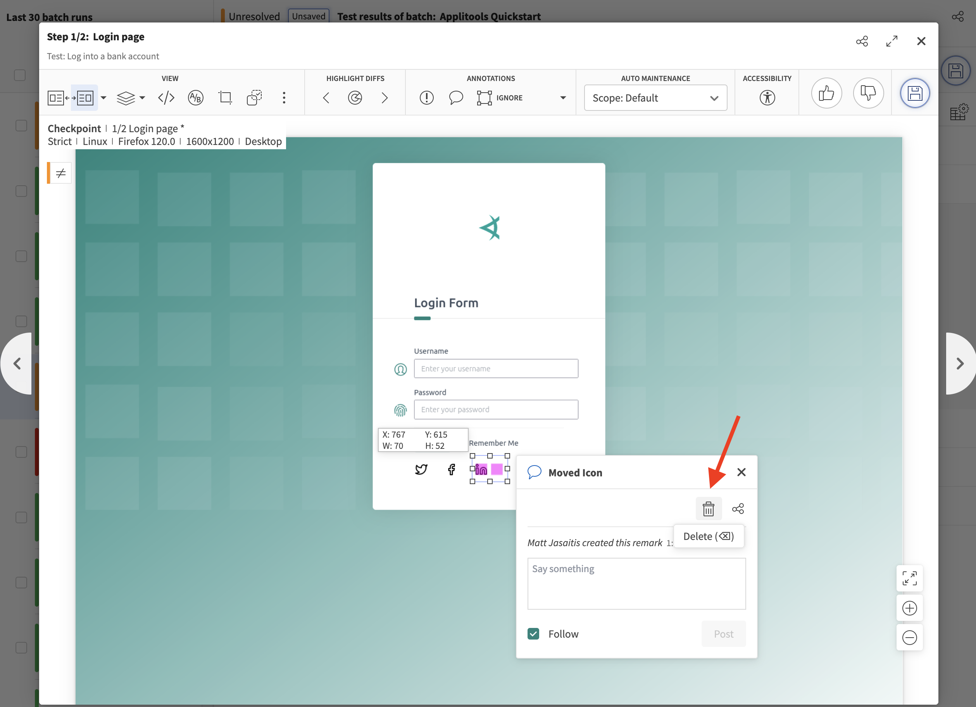Click Delete remark button in popup
Image resolution: width=976 pixels, height=707 pixels.
[709, 509]
